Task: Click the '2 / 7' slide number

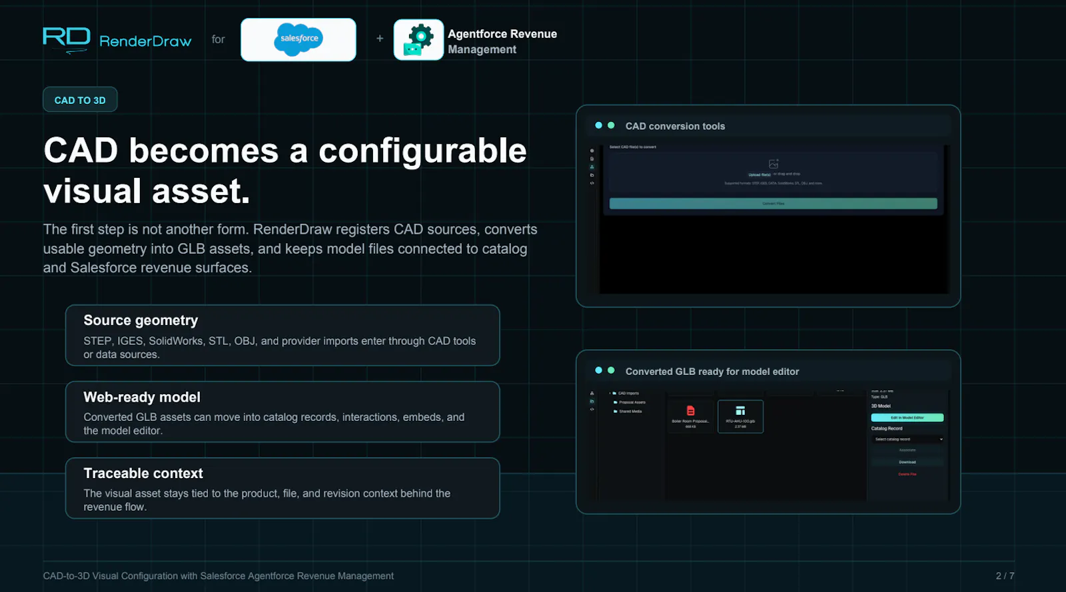Action: click(x=1005, y=576)
